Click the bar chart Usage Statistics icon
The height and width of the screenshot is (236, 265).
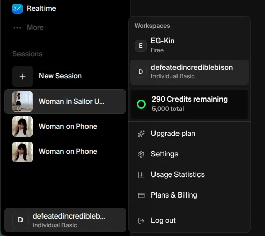[141, 175]
